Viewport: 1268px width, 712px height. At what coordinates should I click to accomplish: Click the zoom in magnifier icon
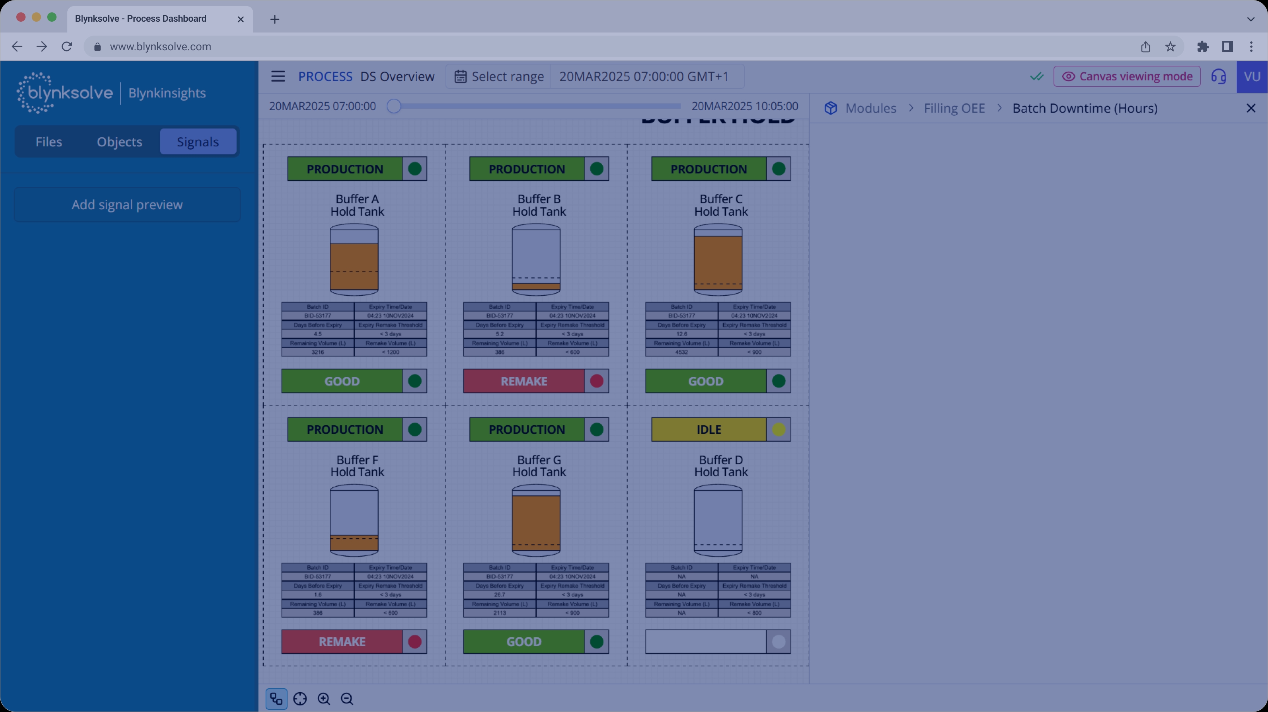(324, 699)
